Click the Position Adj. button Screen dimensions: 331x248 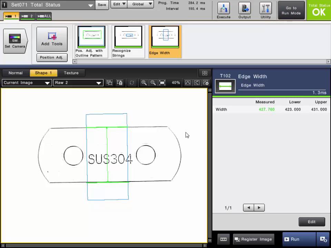click(52, 58)
